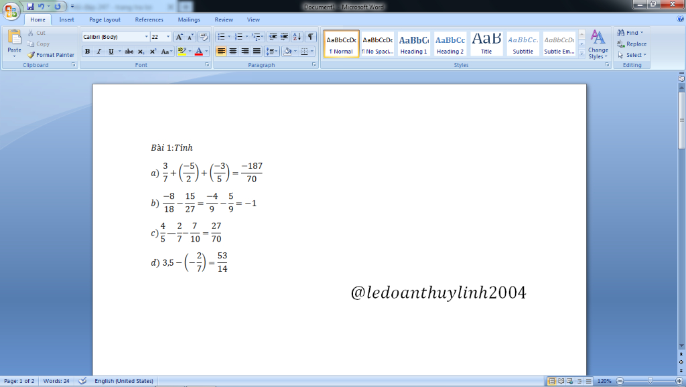Expand the Styles gallery
The image size is (686, 387).
[581, 54]
